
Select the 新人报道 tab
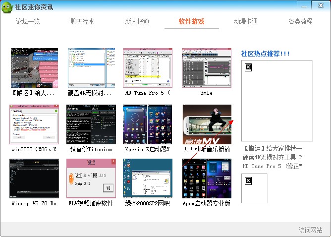click(x=137, y=22)
